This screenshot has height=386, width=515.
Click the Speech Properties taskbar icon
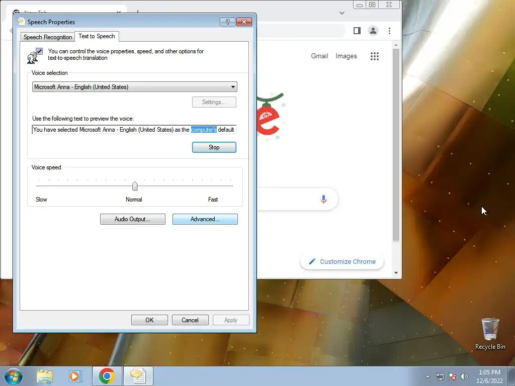(x=138, y=376)
